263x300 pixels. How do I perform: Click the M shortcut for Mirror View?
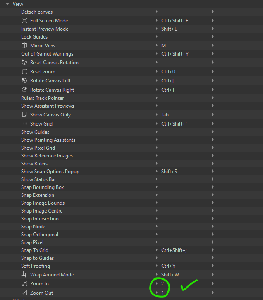coord(163,45)
